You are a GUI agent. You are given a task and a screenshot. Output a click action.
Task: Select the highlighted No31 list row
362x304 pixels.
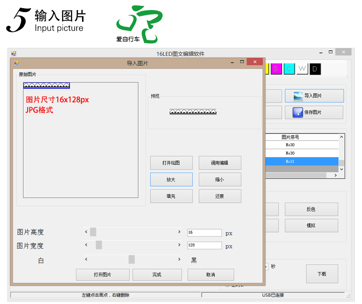(x=302, y=161)
